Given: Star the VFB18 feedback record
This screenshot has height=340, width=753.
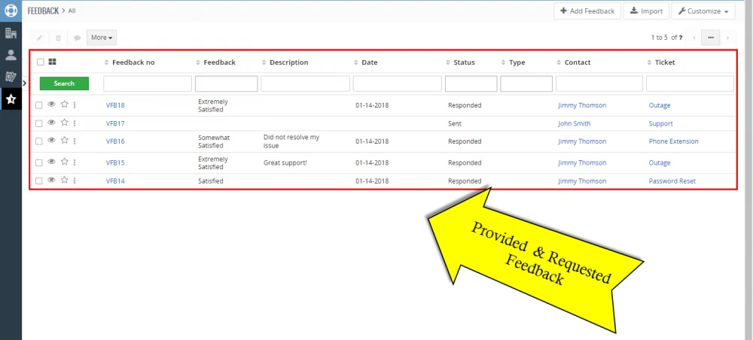Looking at the screenshot, I should click(x=64, y=105).
